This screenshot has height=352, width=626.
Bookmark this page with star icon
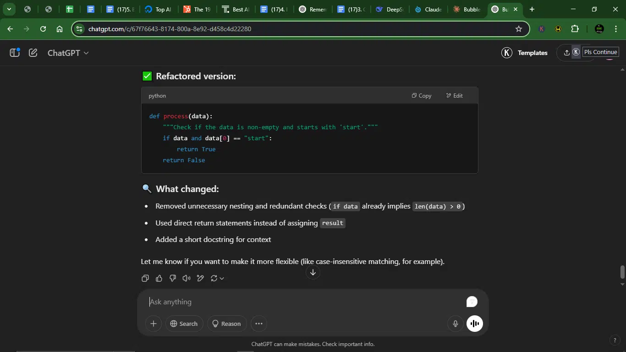(519, 29)
